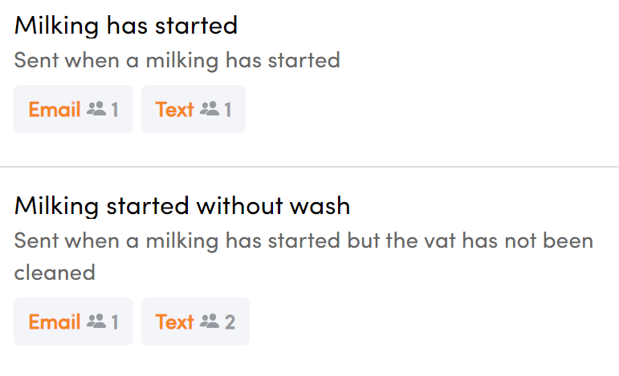Click orange Email label in first notification
Viewport: 619px width, 376px height.
pos(55,109)
